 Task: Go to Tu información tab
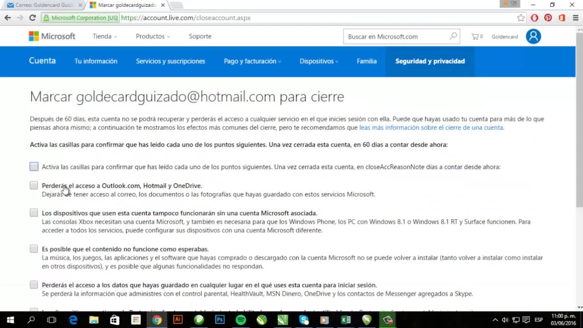96,61
